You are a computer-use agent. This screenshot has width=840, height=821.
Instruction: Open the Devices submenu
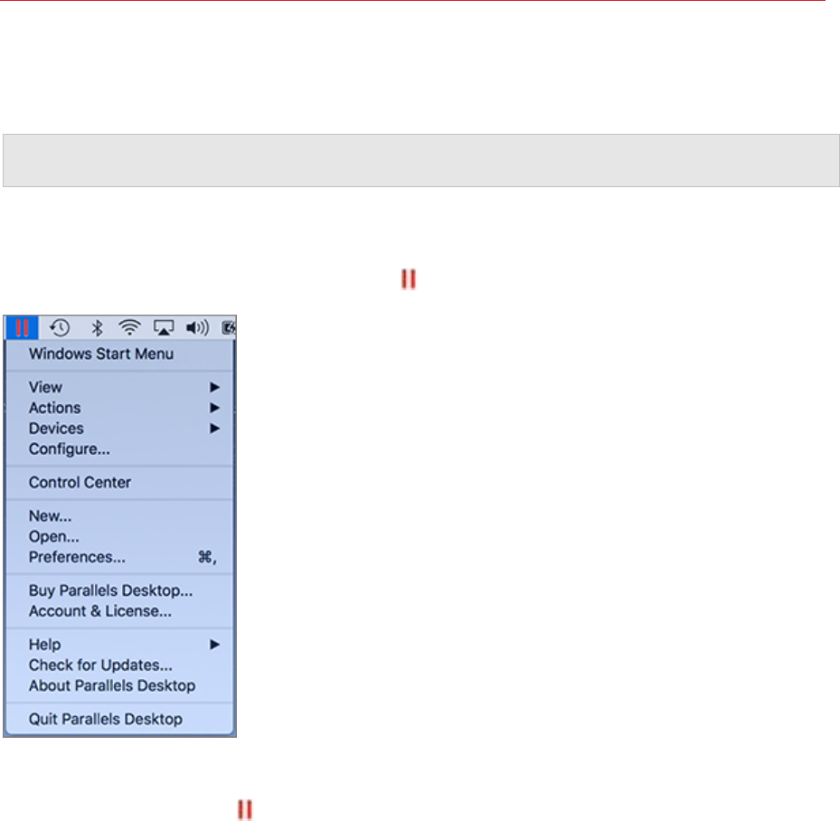(120, 429)
